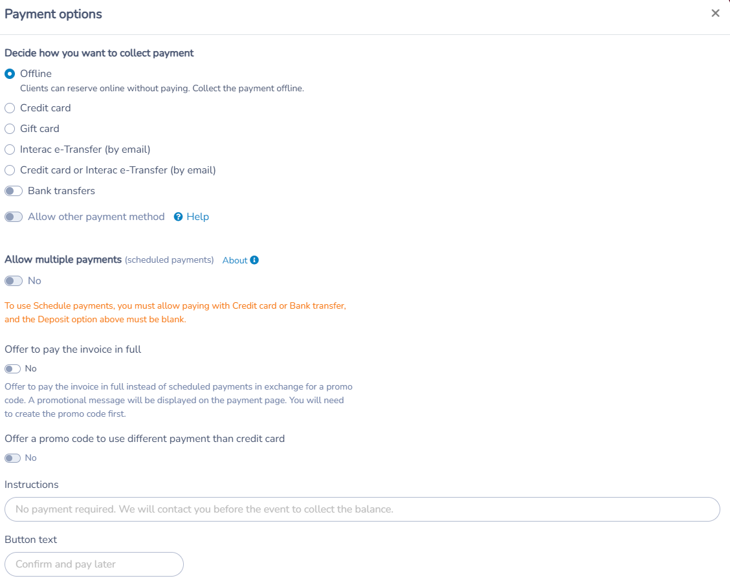
Task: Focus the Button text input field
Action: [94, 564]
